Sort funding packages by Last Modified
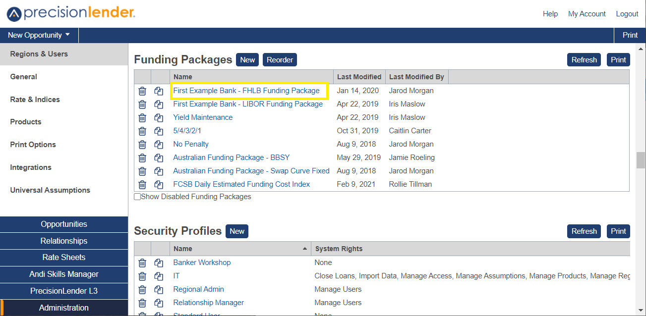The width and height of the screenshot is (646, 316). [359, 77]
